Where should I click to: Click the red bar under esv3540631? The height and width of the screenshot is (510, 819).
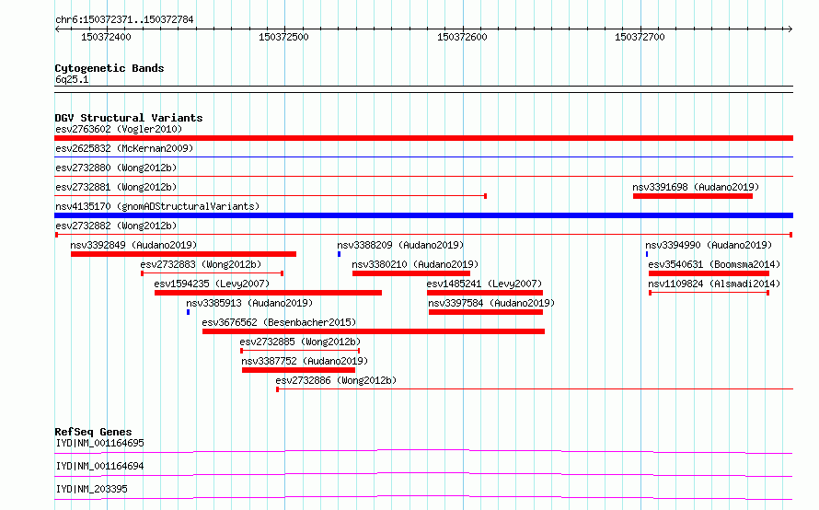tap(709, 273)
